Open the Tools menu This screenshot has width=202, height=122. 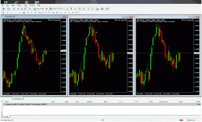coord(26,5)
